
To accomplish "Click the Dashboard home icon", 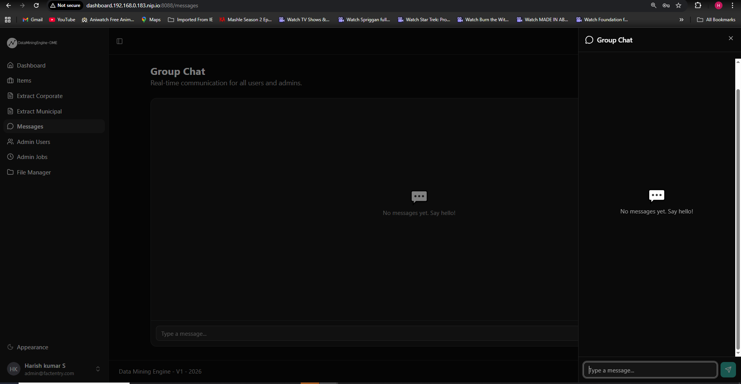I will pos(10,65).
